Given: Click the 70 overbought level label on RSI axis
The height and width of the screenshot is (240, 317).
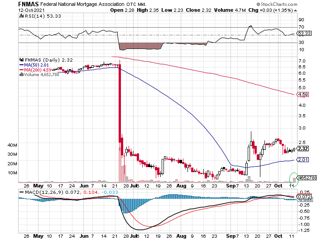Looking at the screenshot, I should pyautogui.click(x=301, y=27).
